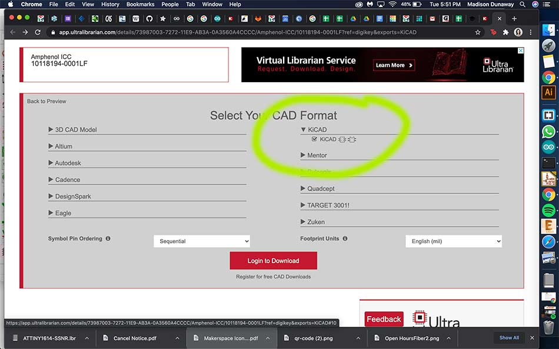Image resolution: width=559 pixels, height=349 pixels.
Task: Open options chevron for Open HoursFiber2.png
Action: (x=448, y=338)
